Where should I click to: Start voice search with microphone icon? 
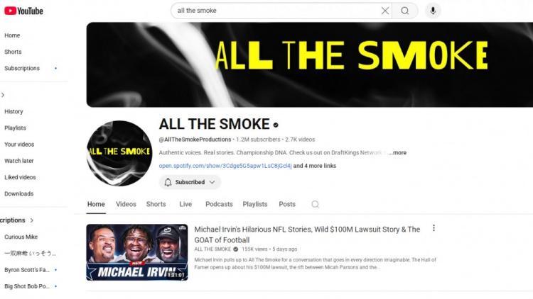[433, 11]
